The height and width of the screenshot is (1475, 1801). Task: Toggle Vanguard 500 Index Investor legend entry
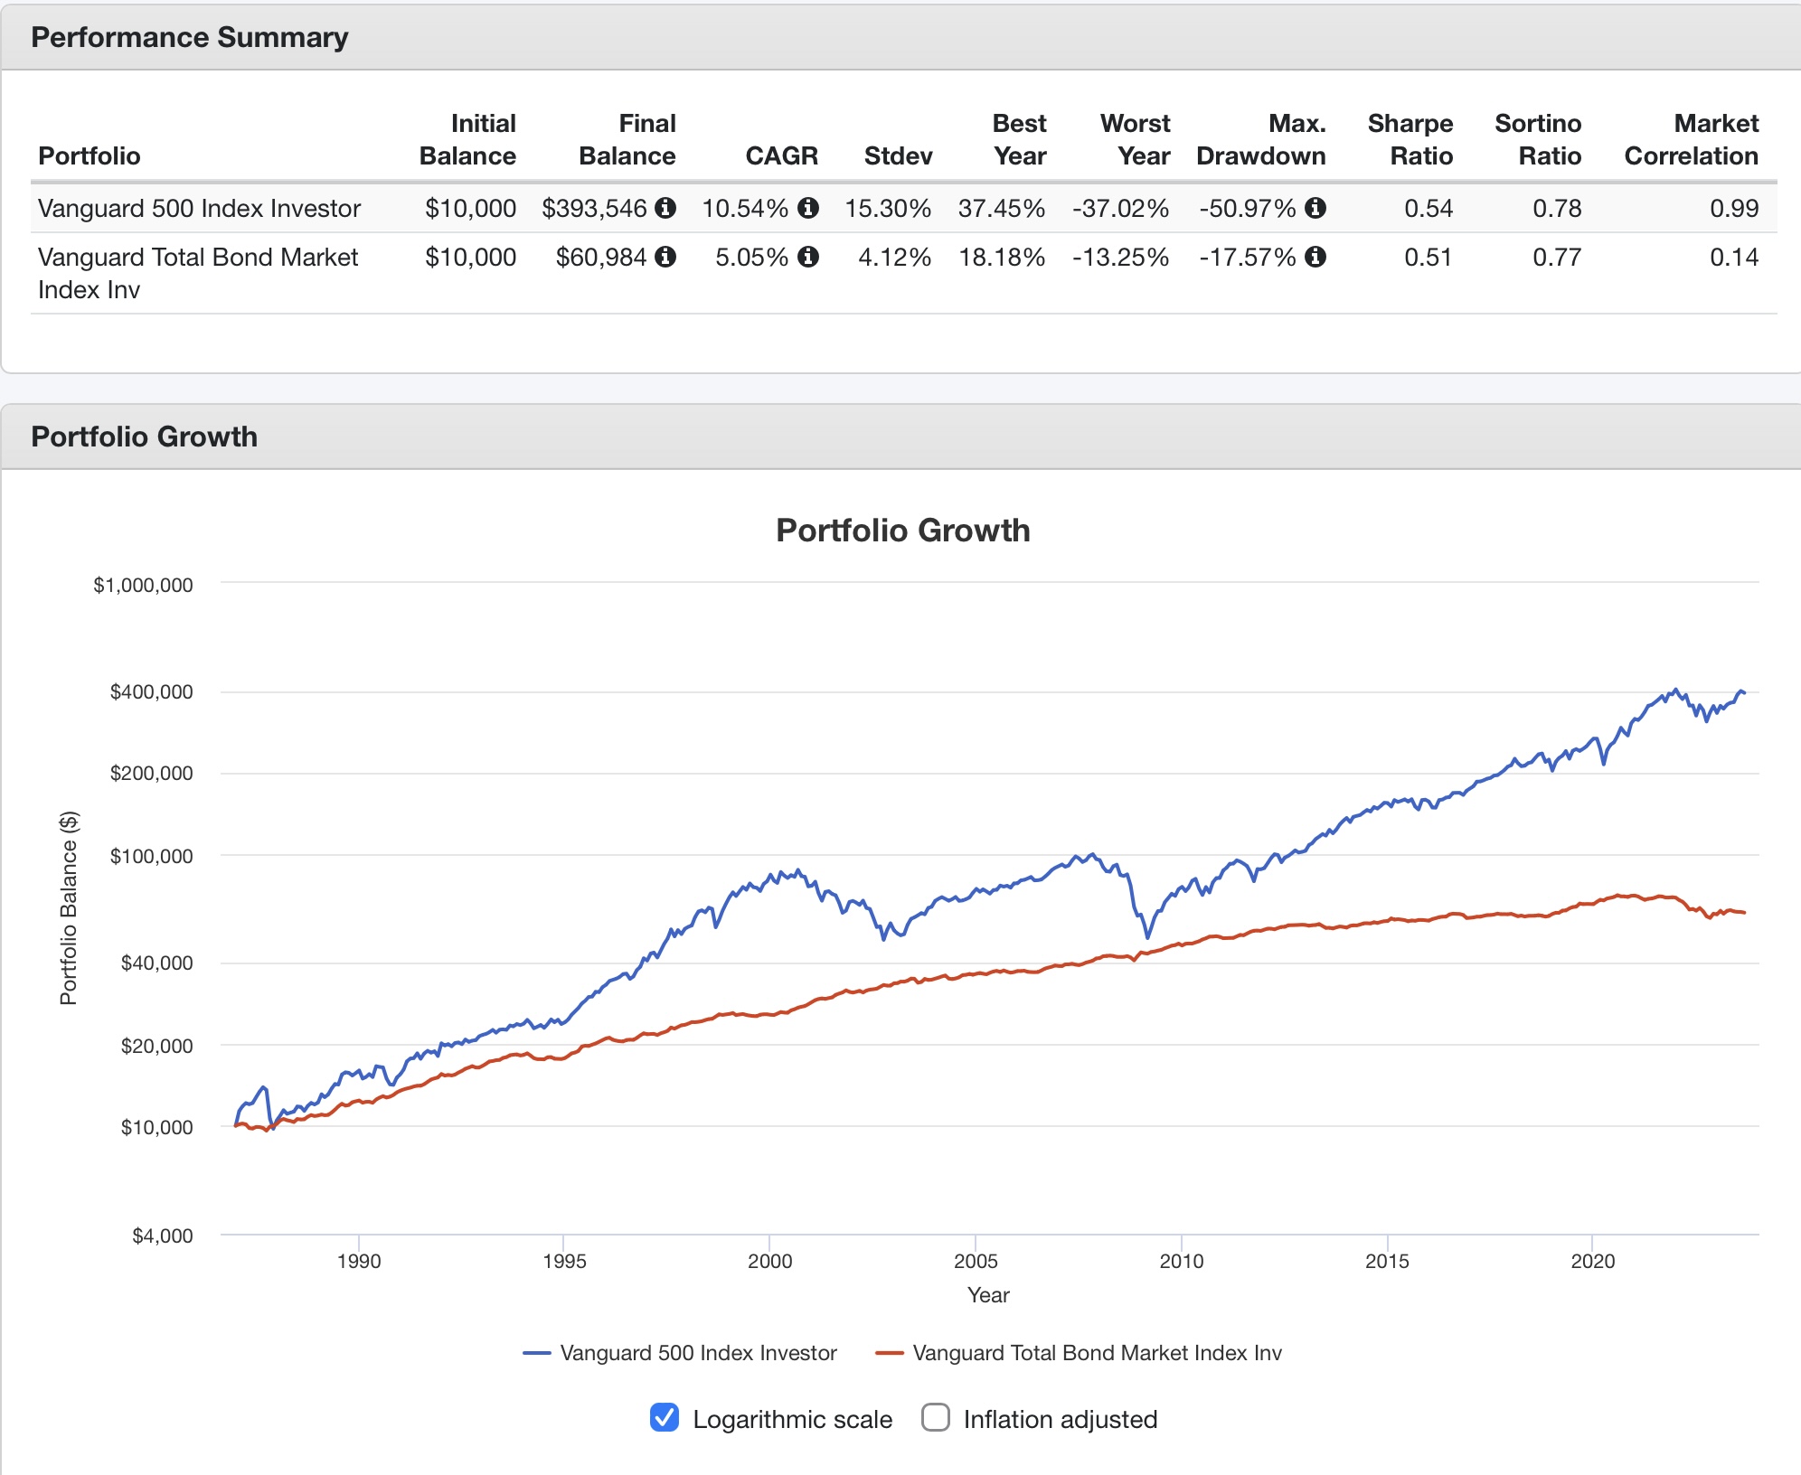point(680,1353)
